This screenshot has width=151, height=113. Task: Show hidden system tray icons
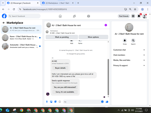tap(119, 110)
